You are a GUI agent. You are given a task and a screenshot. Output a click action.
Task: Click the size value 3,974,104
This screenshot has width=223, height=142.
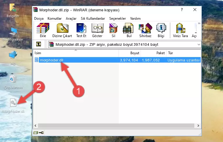pos(129,60)
